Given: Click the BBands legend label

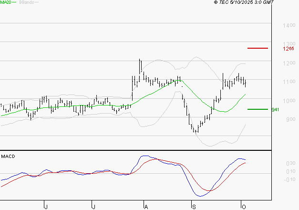Looking at the screenshot, I should [x=25, y=2].
